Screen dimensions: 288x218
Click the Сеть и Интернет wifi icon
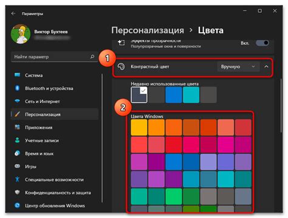18,101
